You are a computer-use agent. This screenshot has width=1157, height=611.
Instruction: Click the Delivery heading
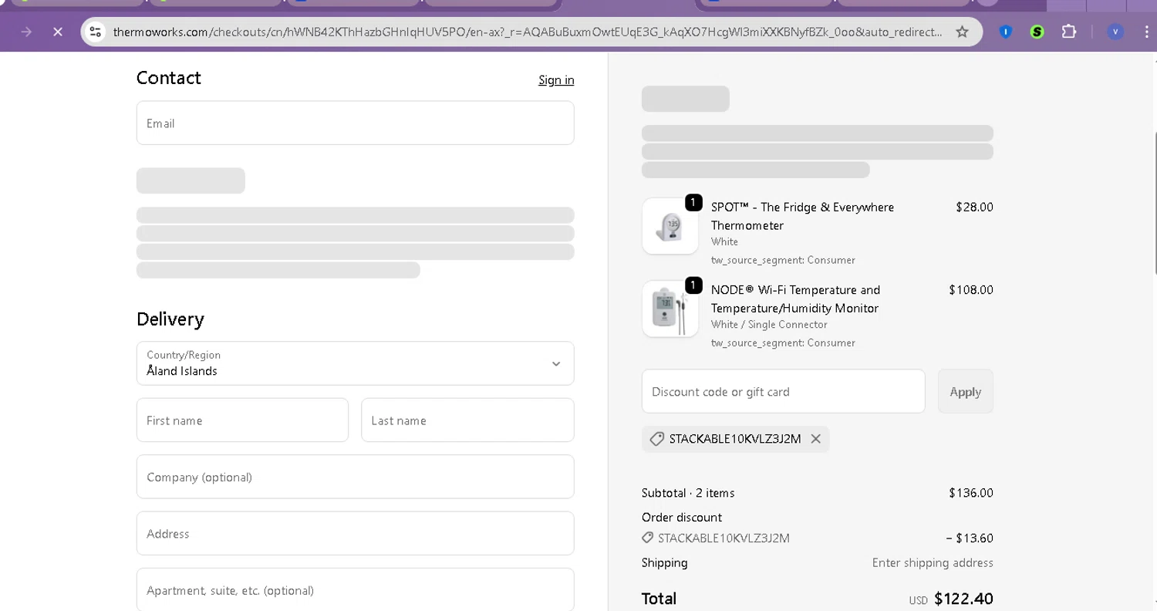click(170, 319)
